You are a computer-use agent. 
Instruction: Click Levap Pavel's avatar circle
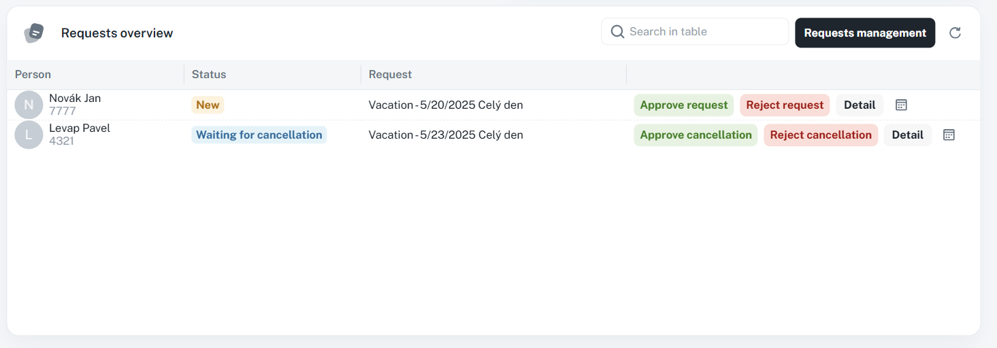(29, 135)
